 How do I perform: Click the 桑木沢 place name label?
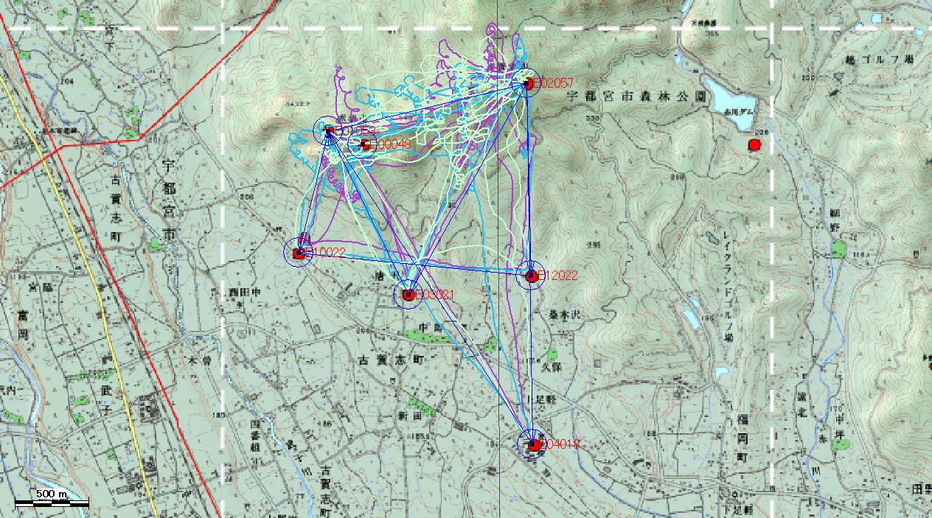tap(566, 312)
